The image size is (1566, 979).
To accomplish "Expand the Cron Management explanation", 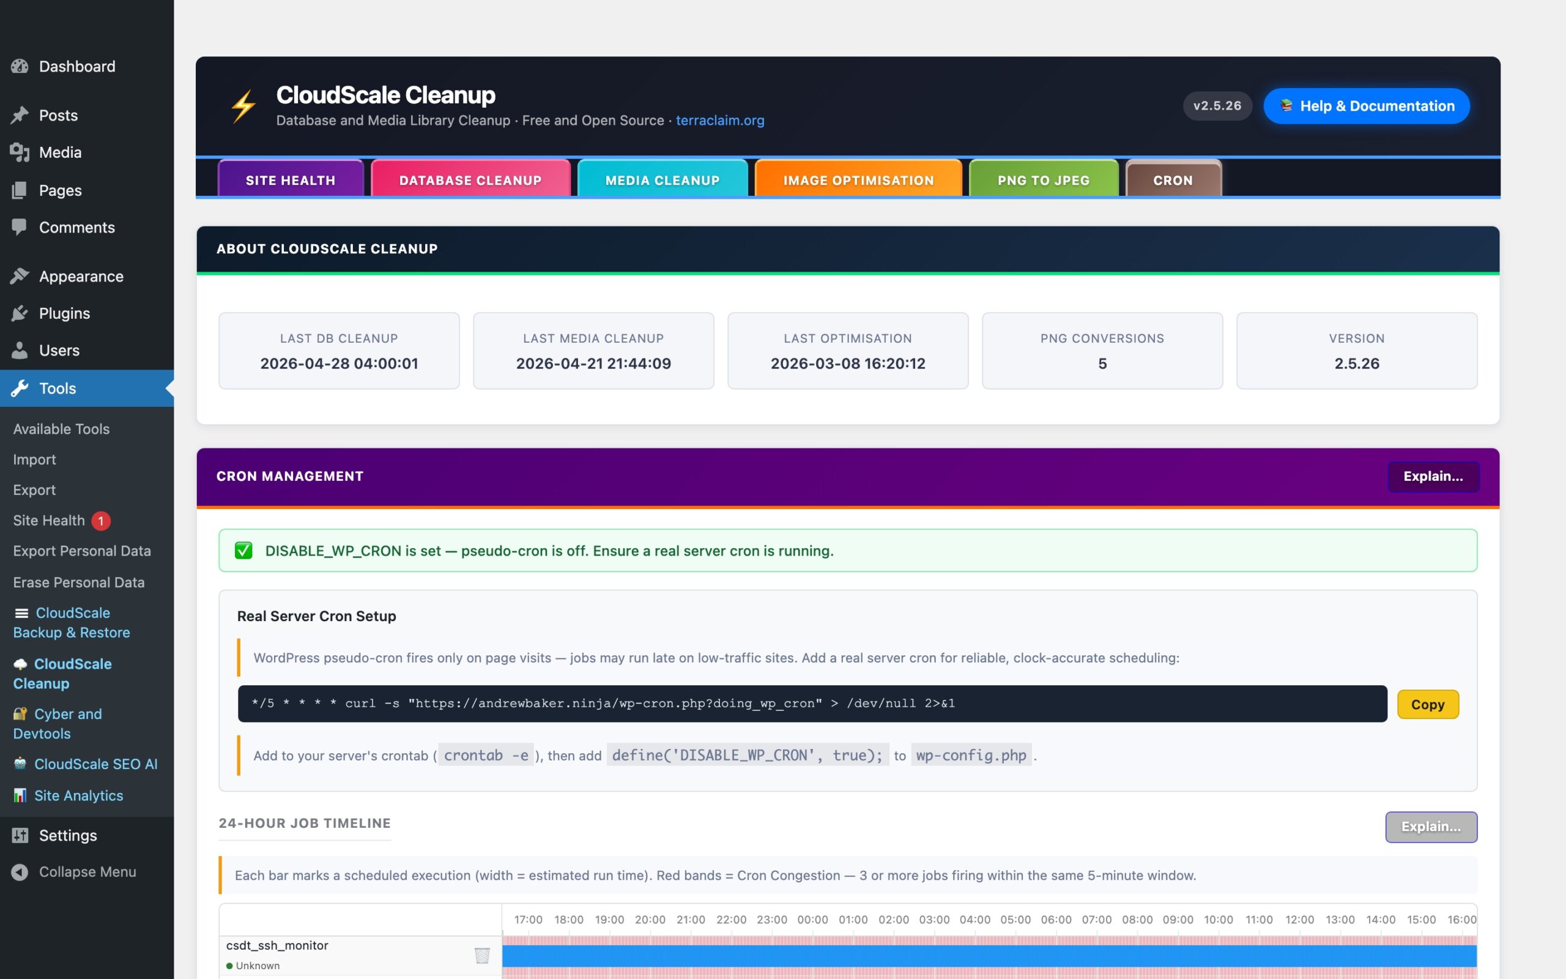I will click(1433, 477).
